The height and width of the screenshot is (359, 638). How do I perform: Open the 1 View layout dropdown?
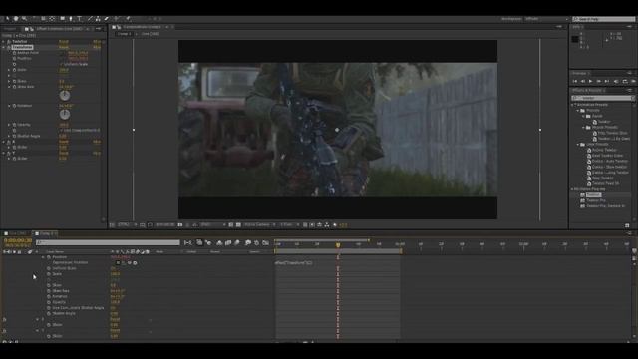(290, 225)
